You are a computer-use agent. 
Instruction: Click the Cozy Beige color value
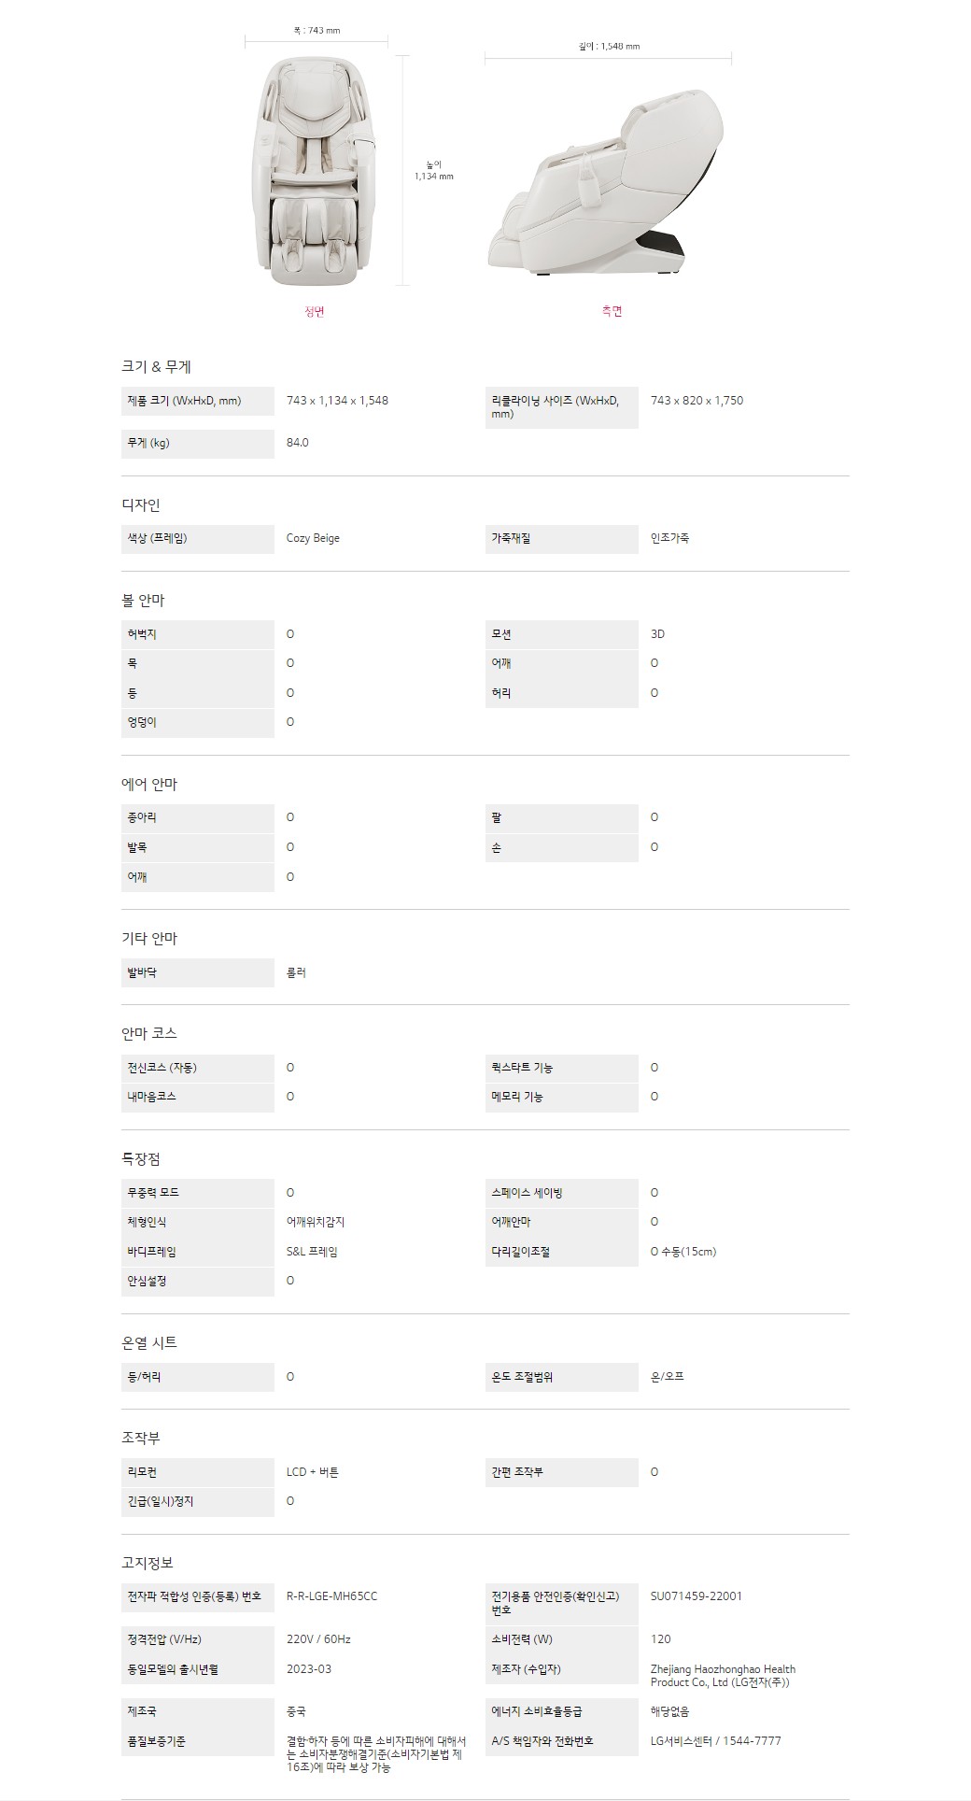[x=313, y=538]
